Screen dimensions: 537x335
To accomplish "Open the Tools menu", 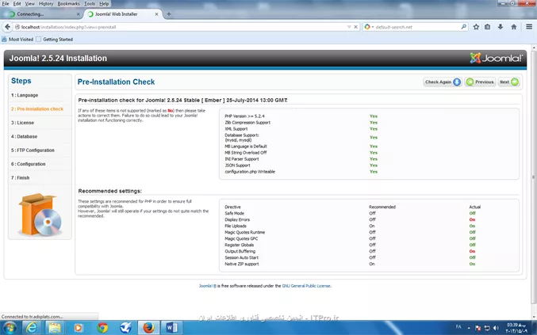I will tap(90, 4).
